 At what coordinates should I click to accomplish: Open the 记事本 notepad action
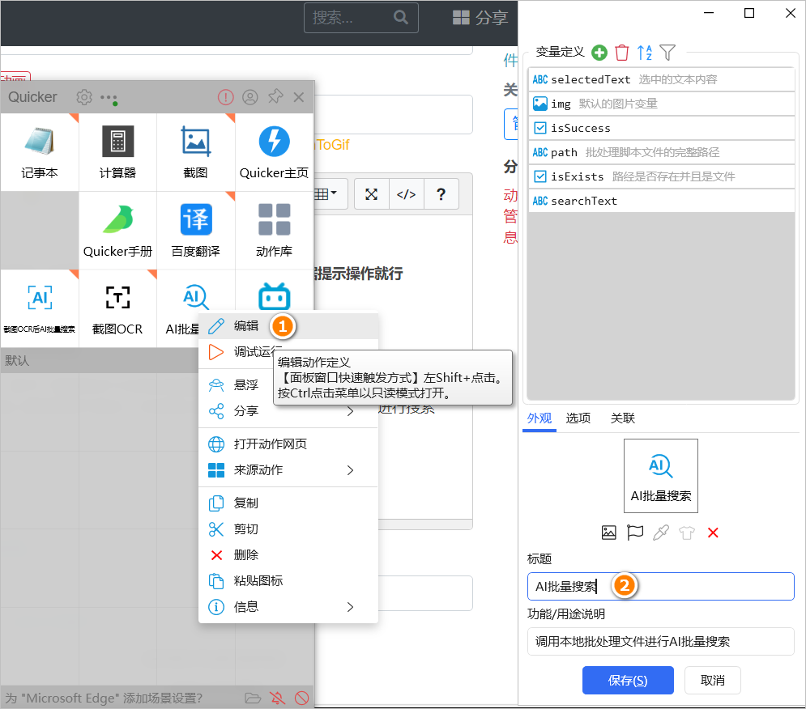point(39,152)
